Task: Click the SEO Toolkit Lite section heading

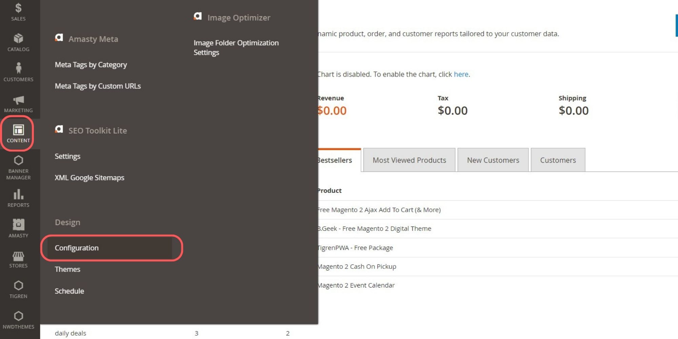Action: pos(98,131)
